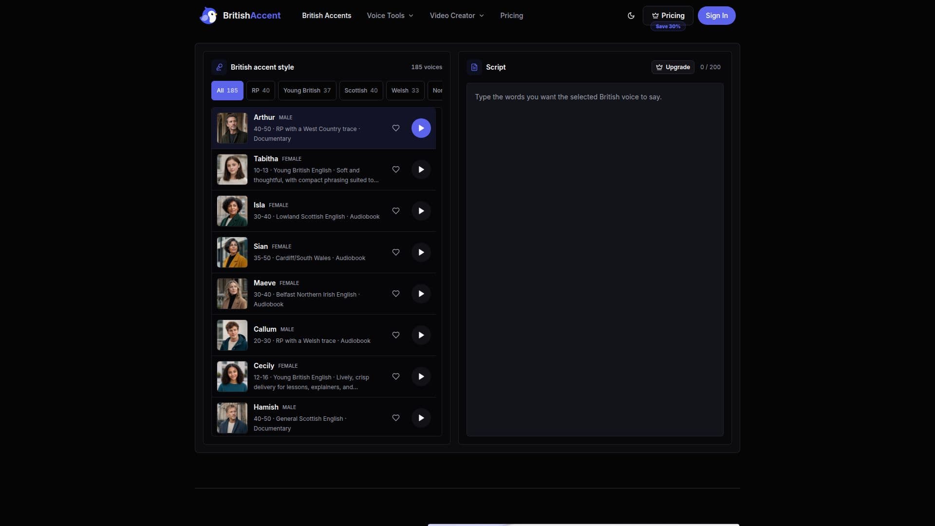Click the BritishAccent brand text
935x526 pixels.
(x=252, y=16)
